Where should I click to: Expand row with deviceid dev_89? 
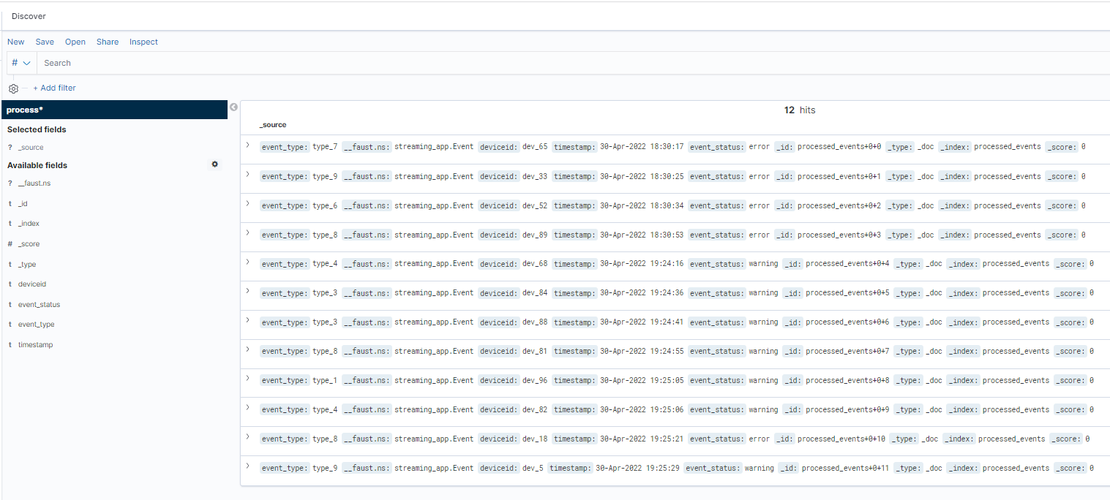click(247, 233)
